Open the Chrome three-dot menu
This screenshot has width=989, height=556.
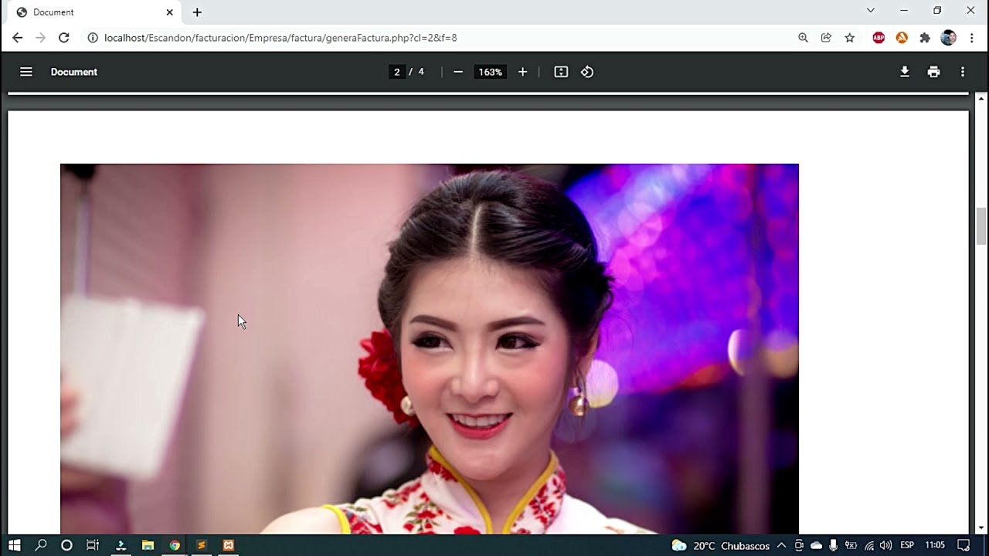[971, 37]
